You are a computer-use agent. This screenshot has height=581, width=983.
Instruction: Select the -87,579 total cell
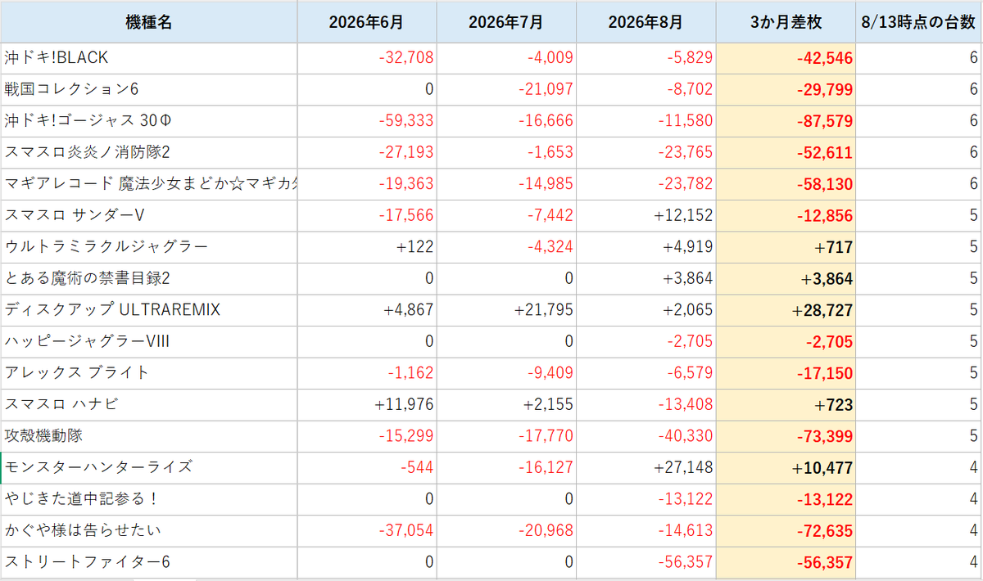point(786,121)
